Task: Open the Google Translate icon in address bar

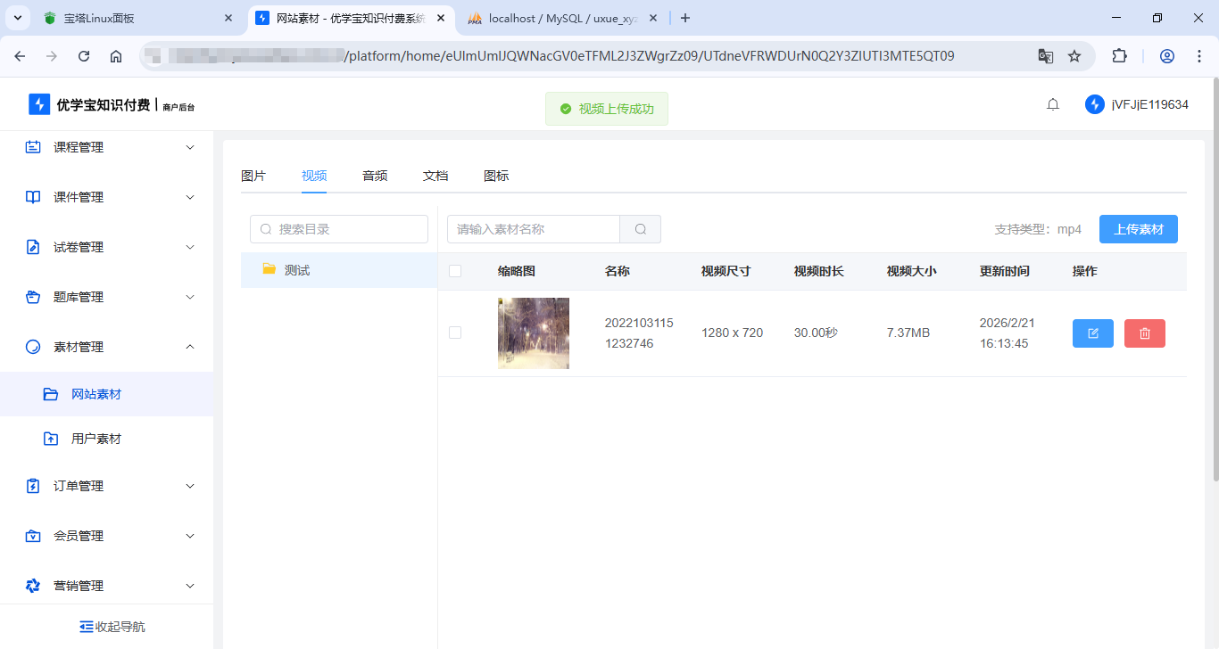Action: (x=1045, y=55)
